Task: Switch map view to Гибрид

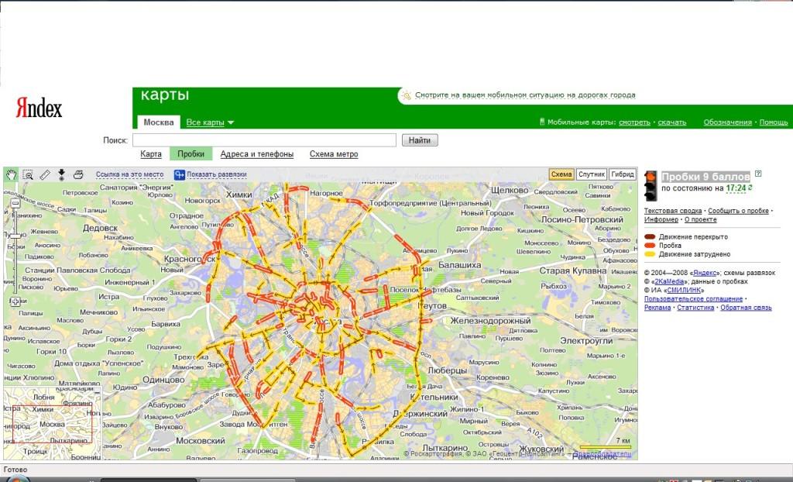Action: coord(623,174)
